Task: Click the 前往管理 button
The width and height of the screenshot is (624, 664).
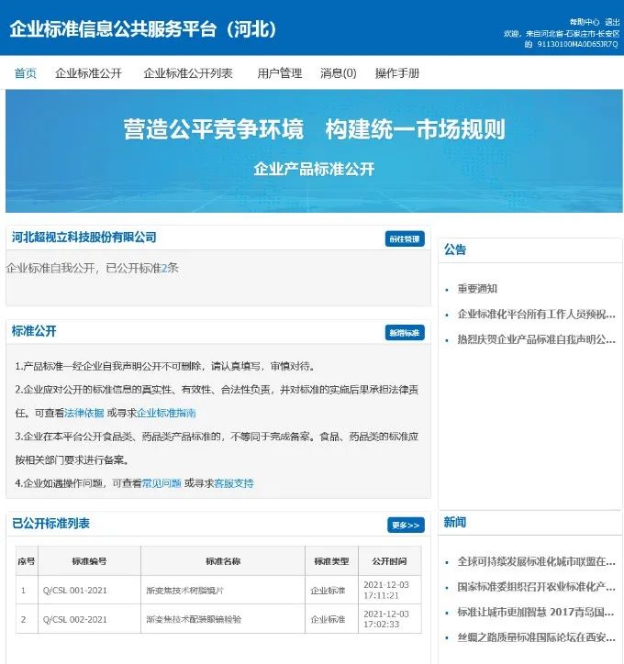Action: [x=405, y=238]
